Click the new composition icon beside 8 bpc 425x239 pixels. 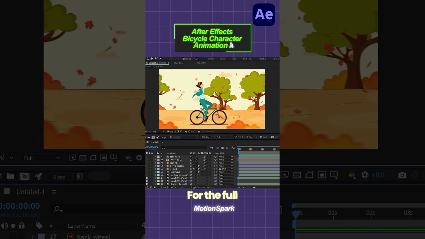(153, 137)
